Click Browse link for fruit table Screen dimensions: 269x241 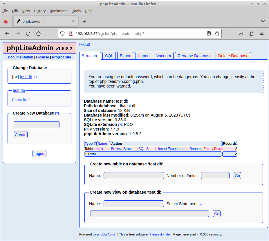coord(117,149)
